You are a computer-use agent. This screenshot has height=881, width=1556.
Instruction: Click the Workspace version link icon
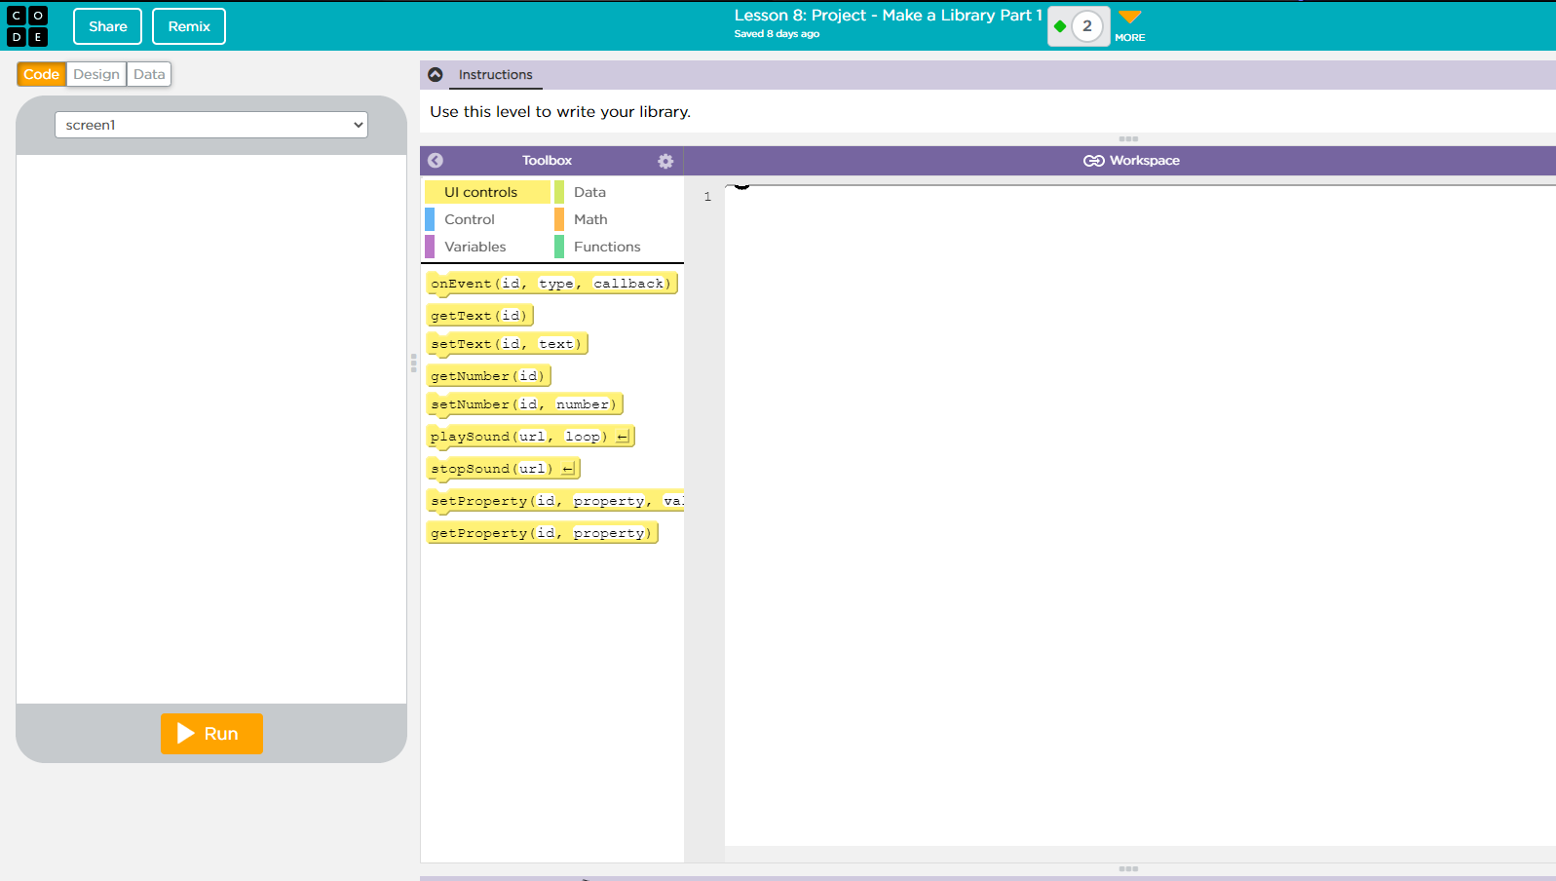[1093, 161]
